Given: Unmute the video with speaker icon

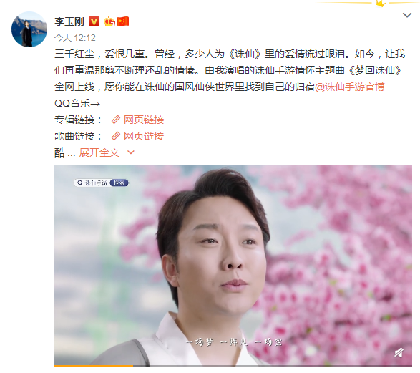Looking at the screenshot, I should click(x=399, y=353).
